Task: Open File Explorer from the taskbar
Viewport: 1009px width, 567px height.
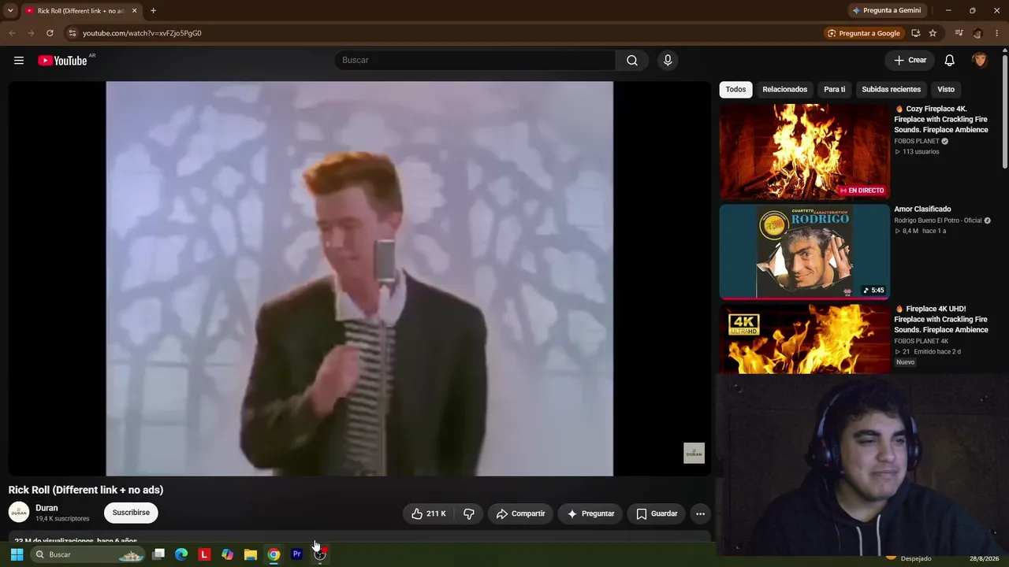Action: point(250,554)
